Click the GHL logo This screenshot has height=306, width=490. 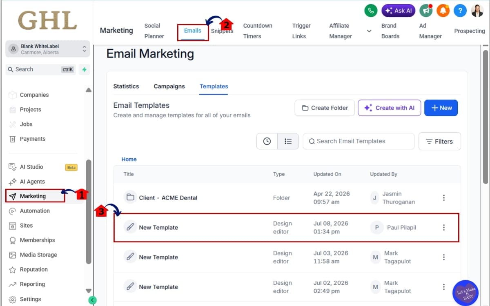click(x=47, y=20)
